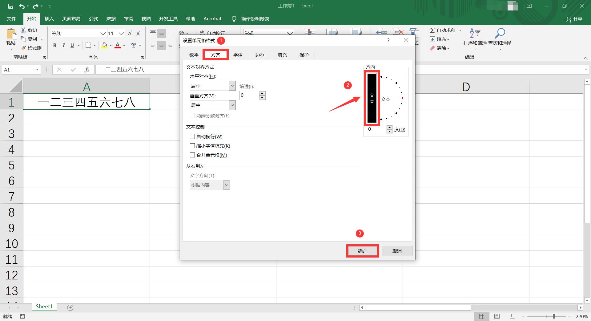Click the Undo arrow icon
Screen dimensions: 591x321
[22, 6]
